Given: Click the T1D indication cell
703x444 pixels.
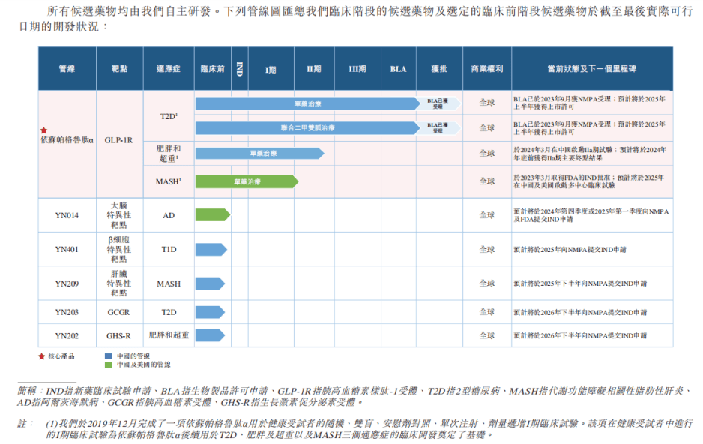Looking at the screenshot, I should pyautogui.click(x=169, y=249).
